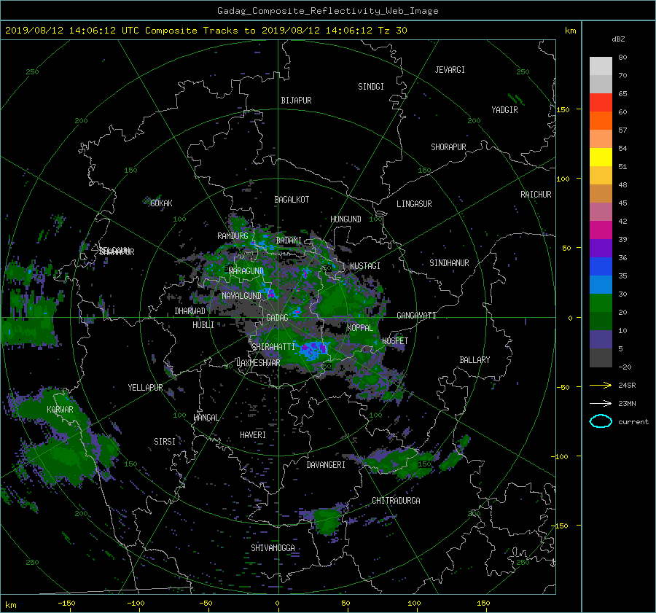Select the DHARWAD label
The width and height of the screenshot is (656, 613).
pos(190,311)
